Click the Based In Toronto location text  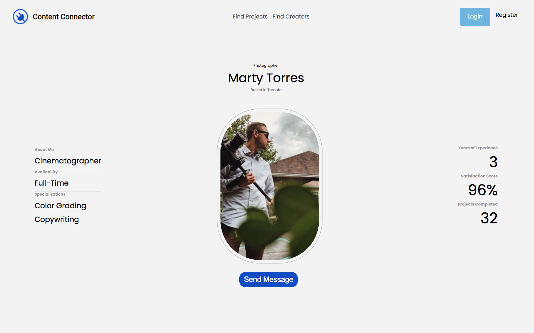(x=266, y=90)
